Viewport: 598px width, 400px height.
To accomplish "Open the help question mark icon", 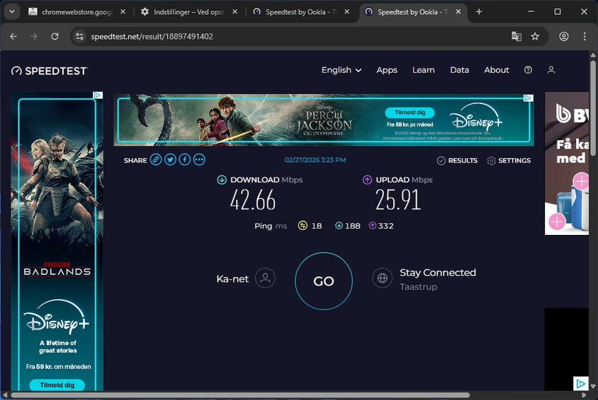I will [x=528, y=70].
